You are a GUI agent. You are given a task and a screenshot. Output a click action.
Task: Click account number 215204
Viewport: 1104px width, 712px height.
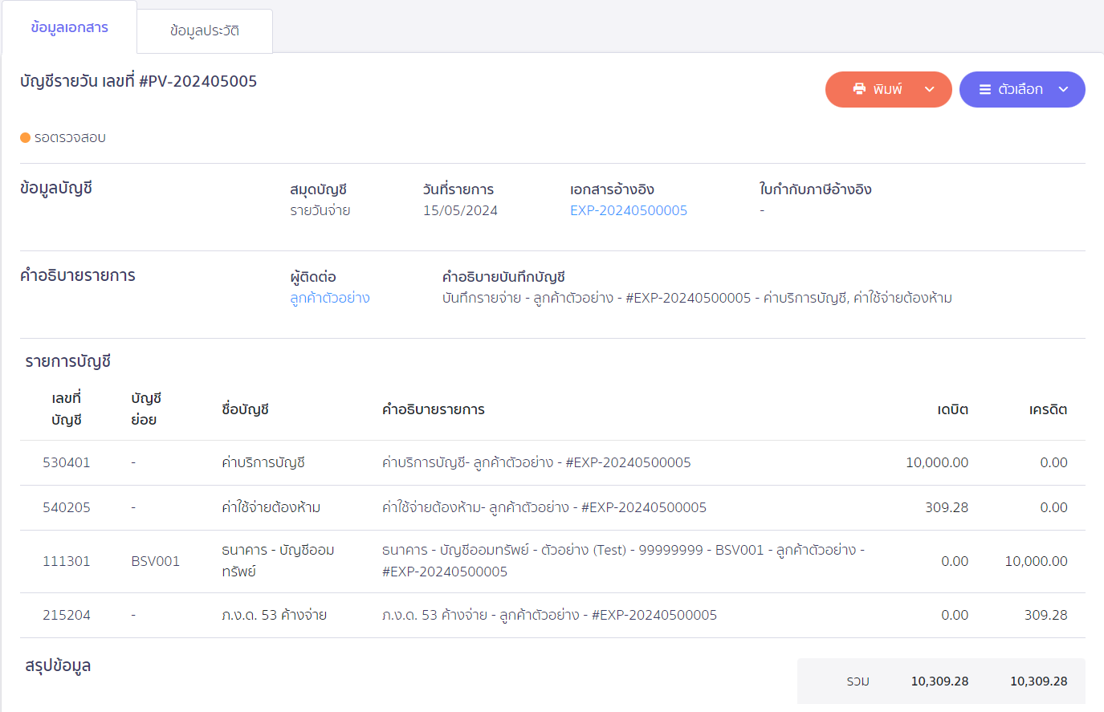[x=67, y=615]
